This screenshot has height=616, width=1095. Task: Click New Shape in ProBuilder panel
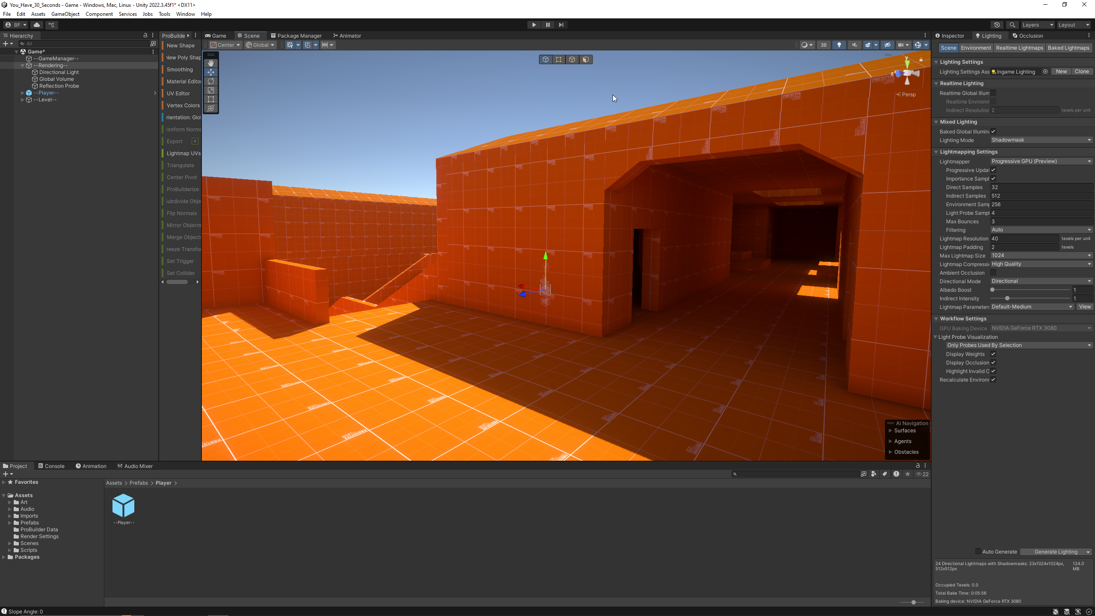[x=181, y=46]
